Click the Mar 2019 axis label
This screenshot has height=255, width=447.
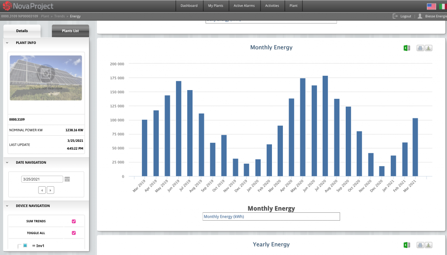(x=139, y=186)
